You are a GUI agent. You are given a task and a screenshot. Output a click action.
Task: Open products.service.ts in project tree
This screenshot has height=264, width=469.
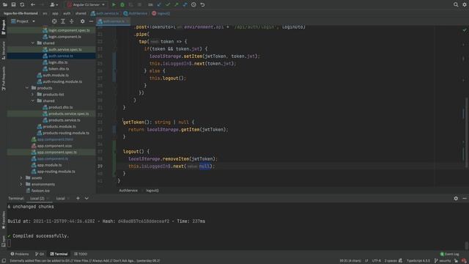[x=64, y=120]
